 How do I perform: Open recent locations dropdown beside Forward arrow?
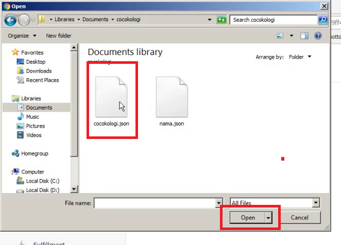point(33,20)
